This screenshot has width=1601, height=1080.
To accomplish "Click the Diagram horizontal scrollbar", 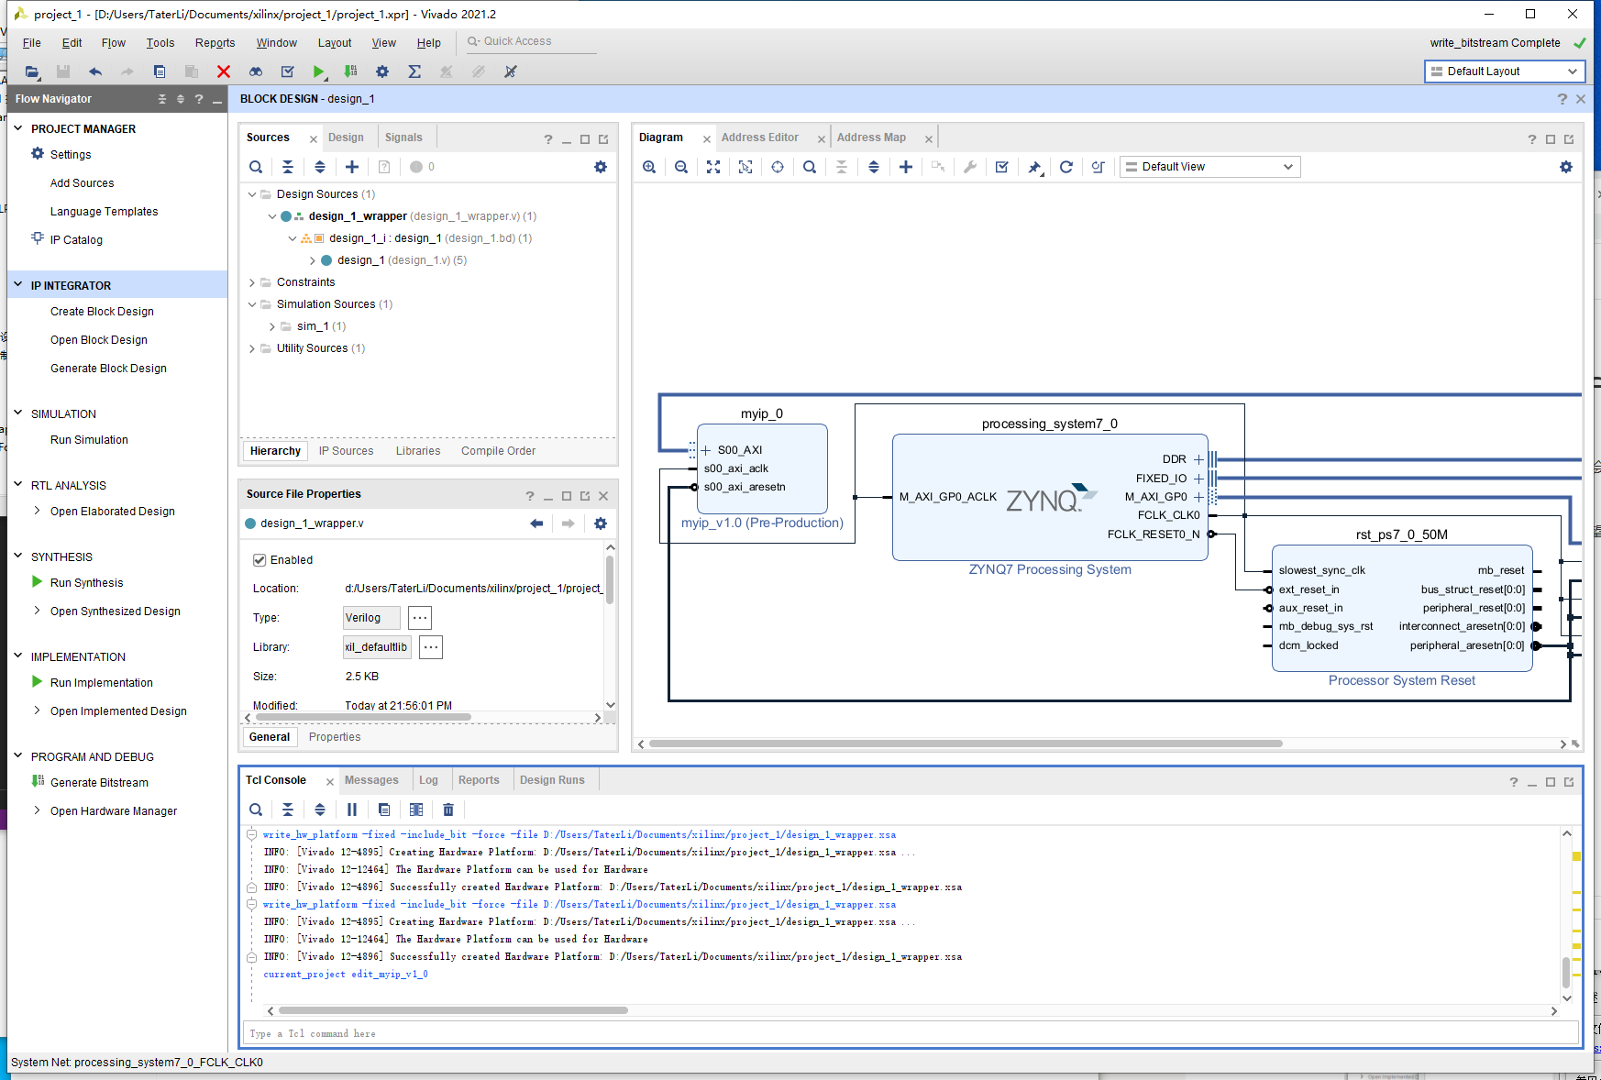I will click(x=965, y=744).
